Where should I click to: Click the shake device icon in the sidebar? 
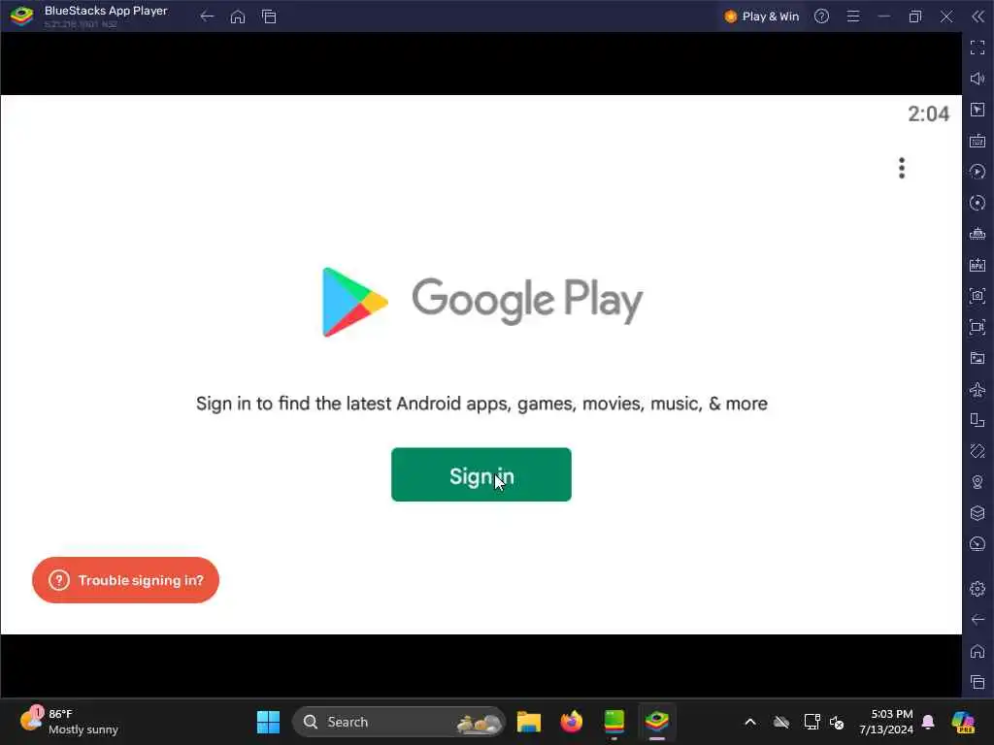coord(977,451)
